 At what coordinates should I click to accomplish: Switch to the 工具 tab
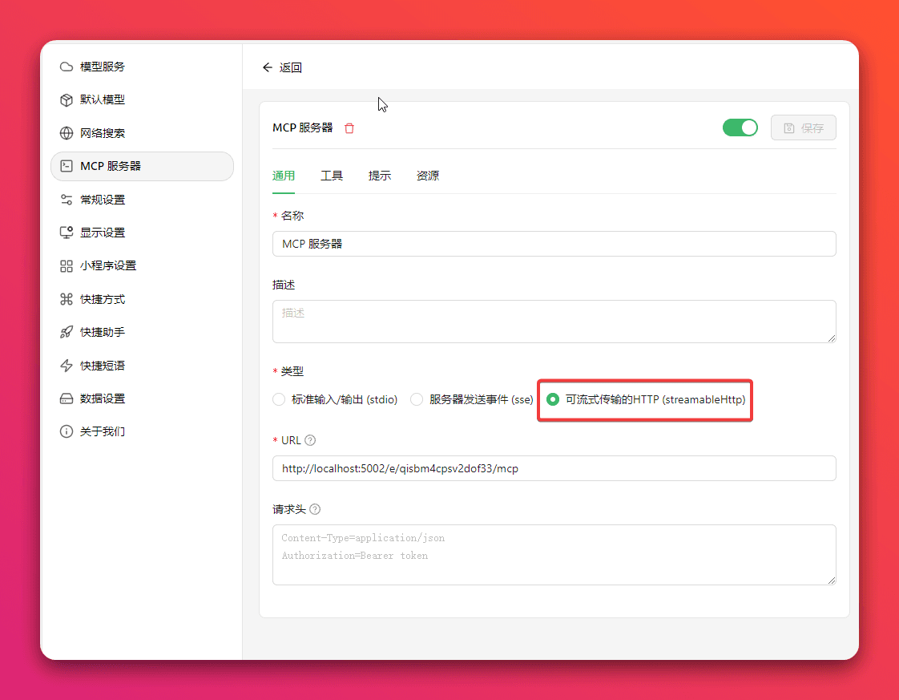pos(332,176)
